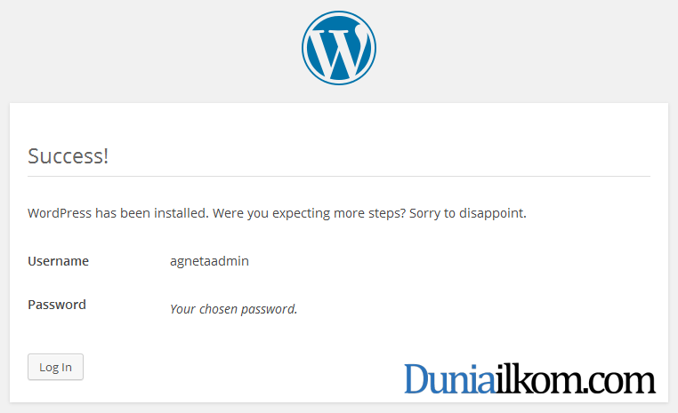Click the italic 'Your chosen password.' text
678x413 pixels.
tap(233, 309)
